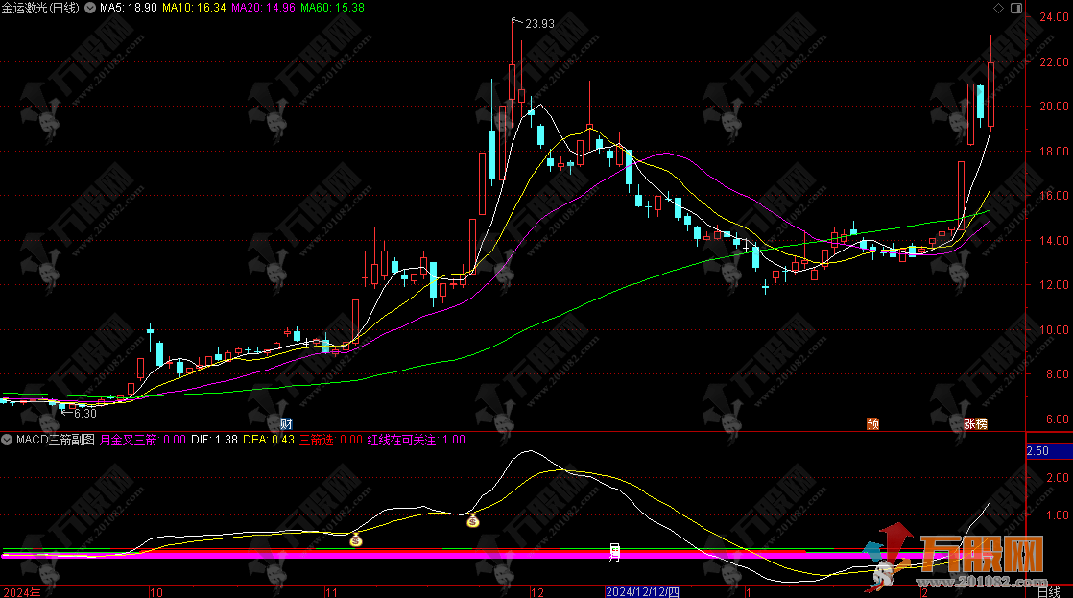This screenshot has height=598, width=1073.
Task: Click the 14.00 price axis label
Action: point(1055,240)
